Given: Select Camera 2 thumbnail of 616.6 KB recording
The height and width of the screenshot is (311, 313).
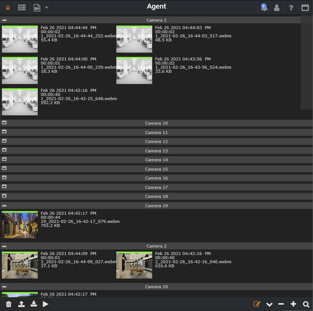Looking at the screenshot, I should coord(134,265).
